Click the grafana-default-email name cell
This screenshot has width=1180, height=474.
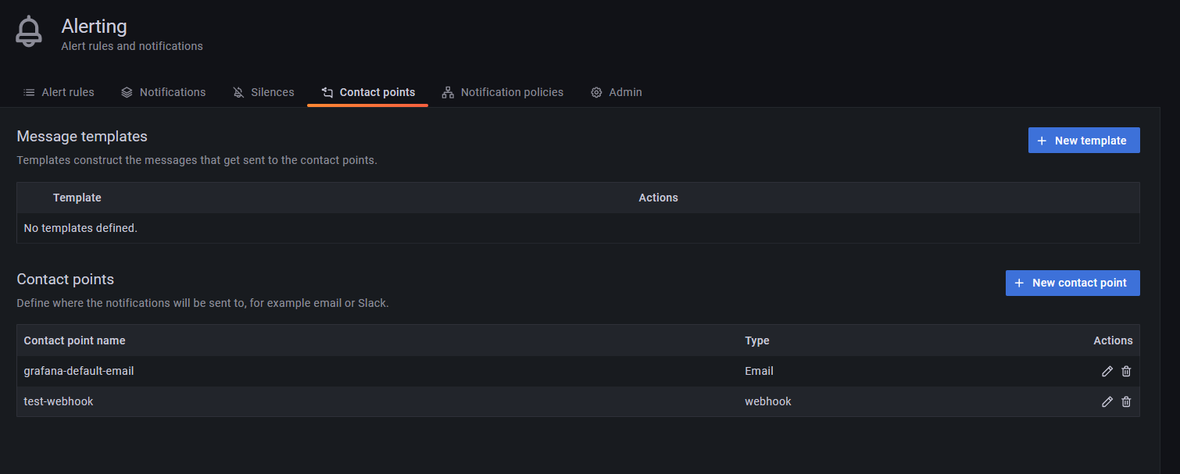pyautogui.click(x=79, y=371)
